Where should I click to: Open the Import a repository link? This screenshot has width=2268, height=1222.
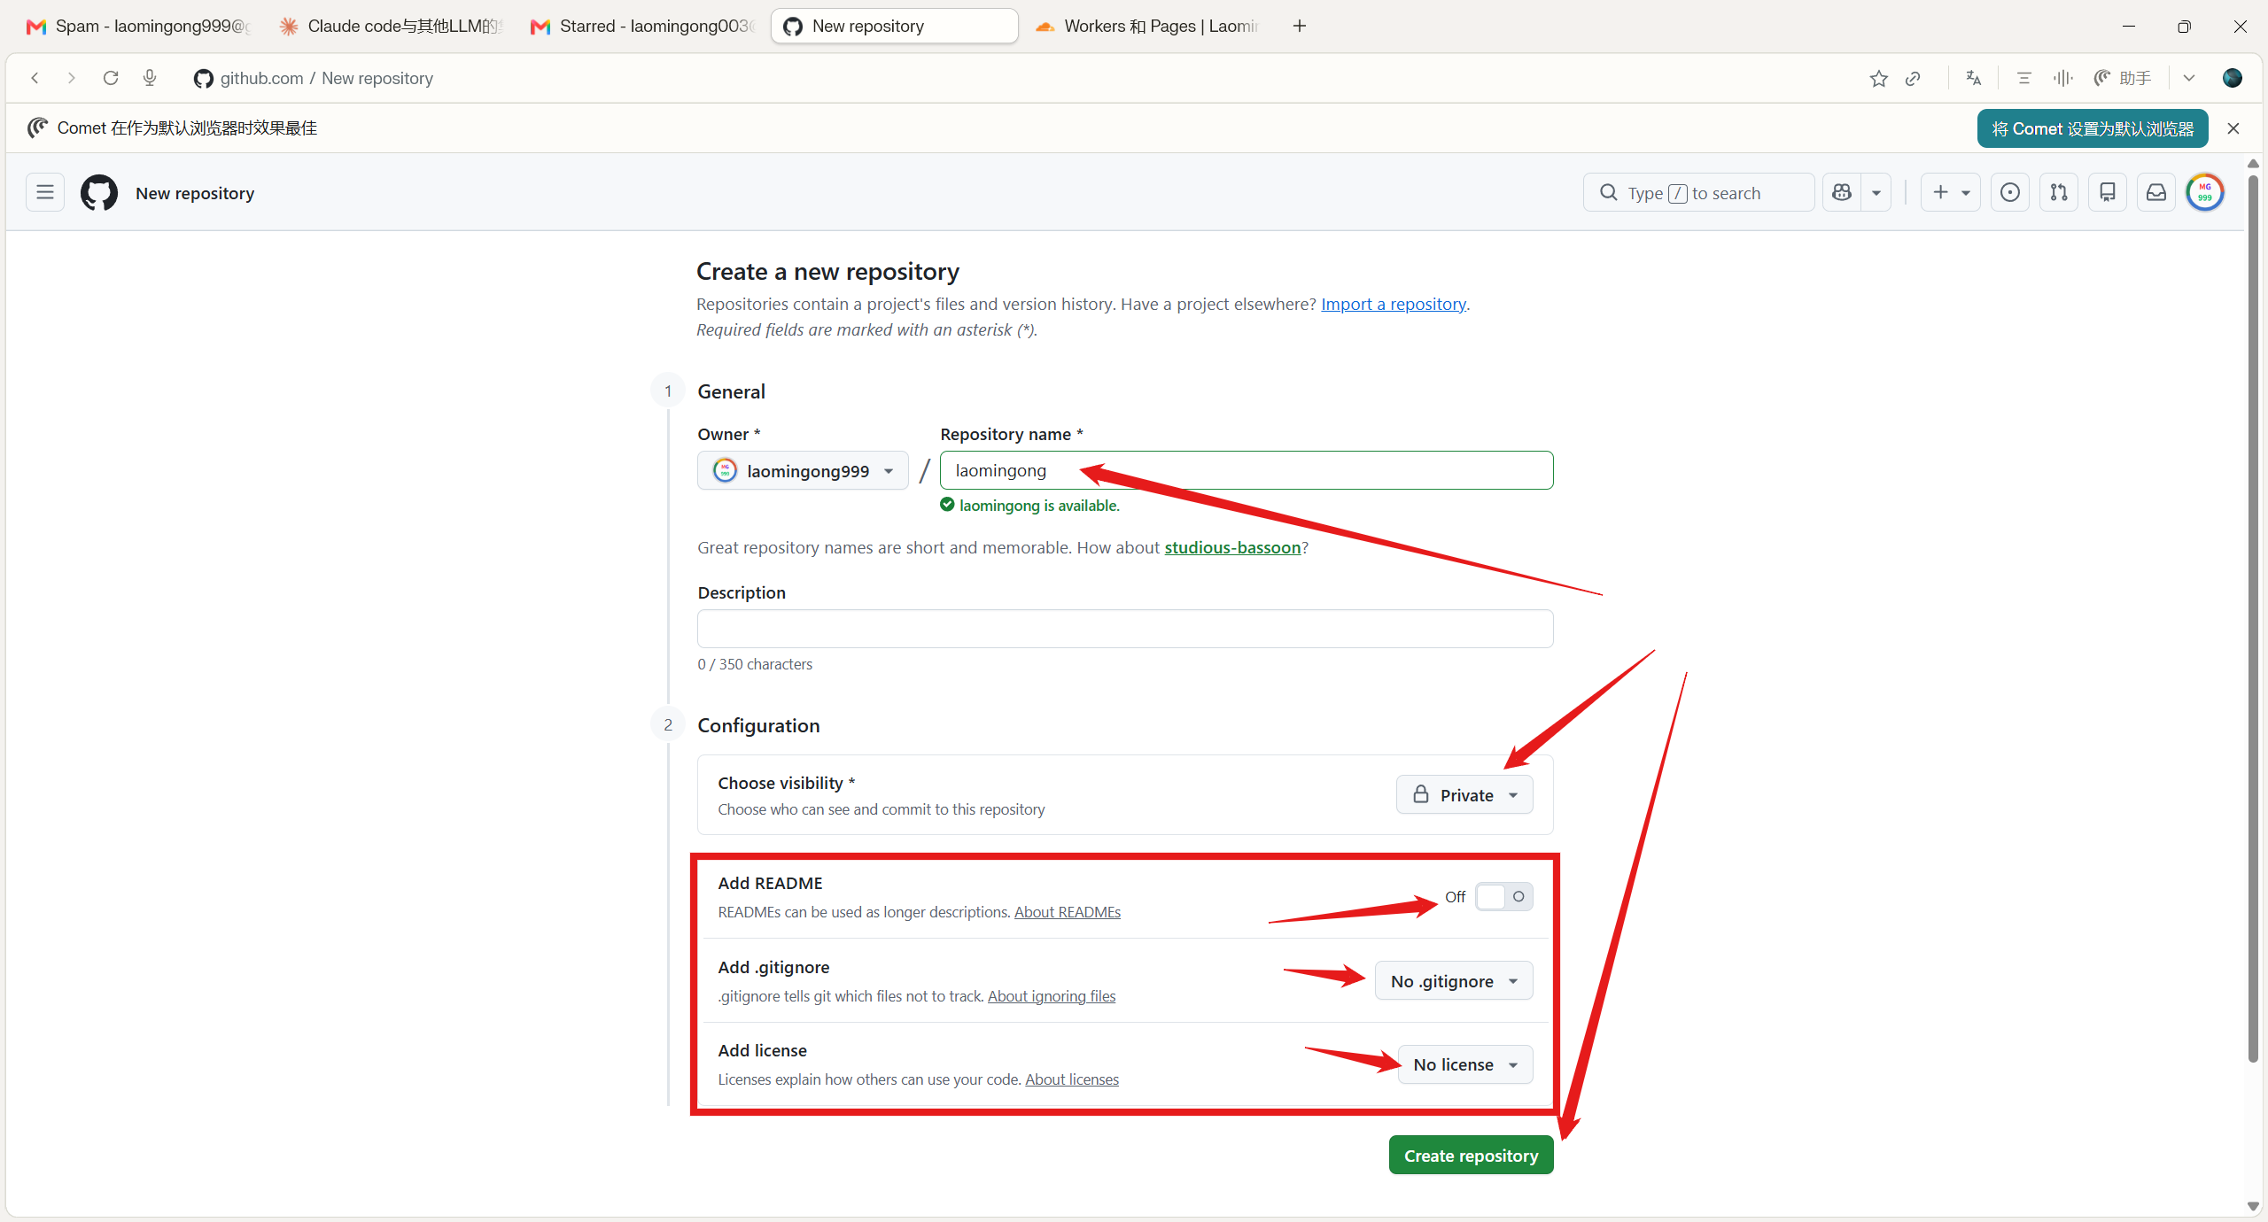pos(1394,304)
